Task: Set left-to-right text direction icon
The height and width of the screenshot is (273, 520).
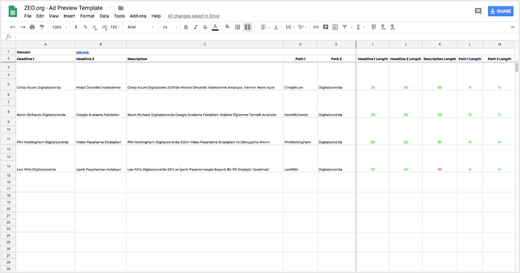Action: click(383, 27)
